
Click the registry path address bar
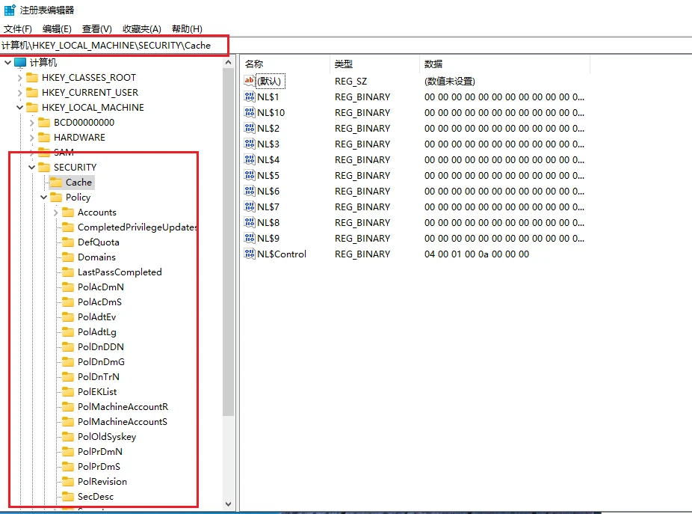coord(346,45)
